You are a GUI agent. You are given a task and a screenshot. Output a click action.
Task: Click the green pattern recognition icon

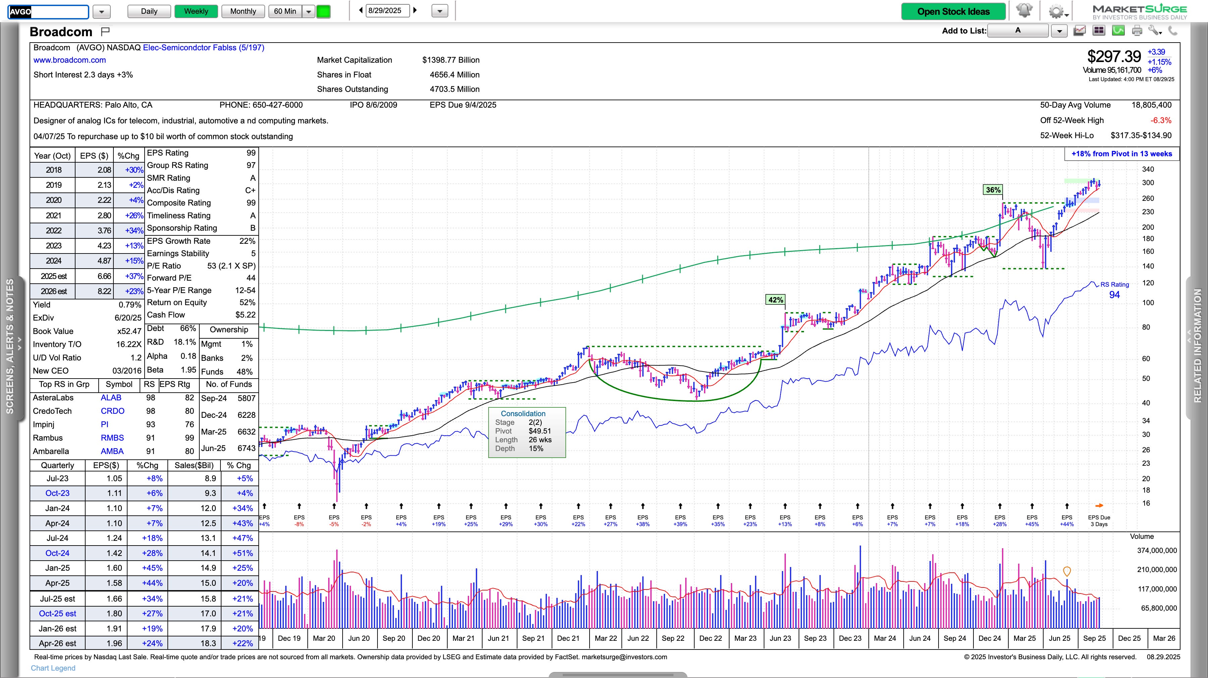[x=1118, y=31]
